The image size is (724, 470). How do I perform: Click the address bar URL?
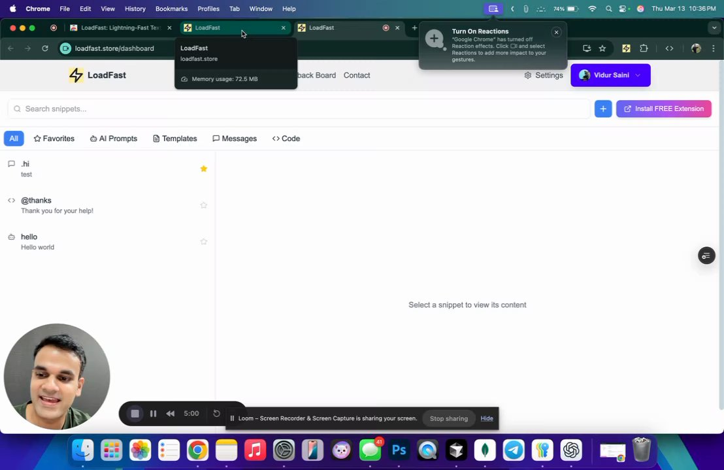(x=114, y=48)
